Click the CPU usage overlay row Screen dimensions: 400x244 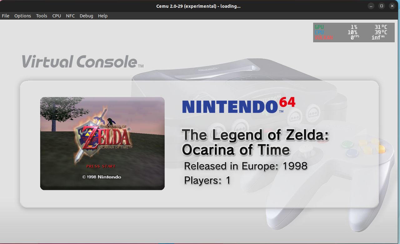point(351,32)
